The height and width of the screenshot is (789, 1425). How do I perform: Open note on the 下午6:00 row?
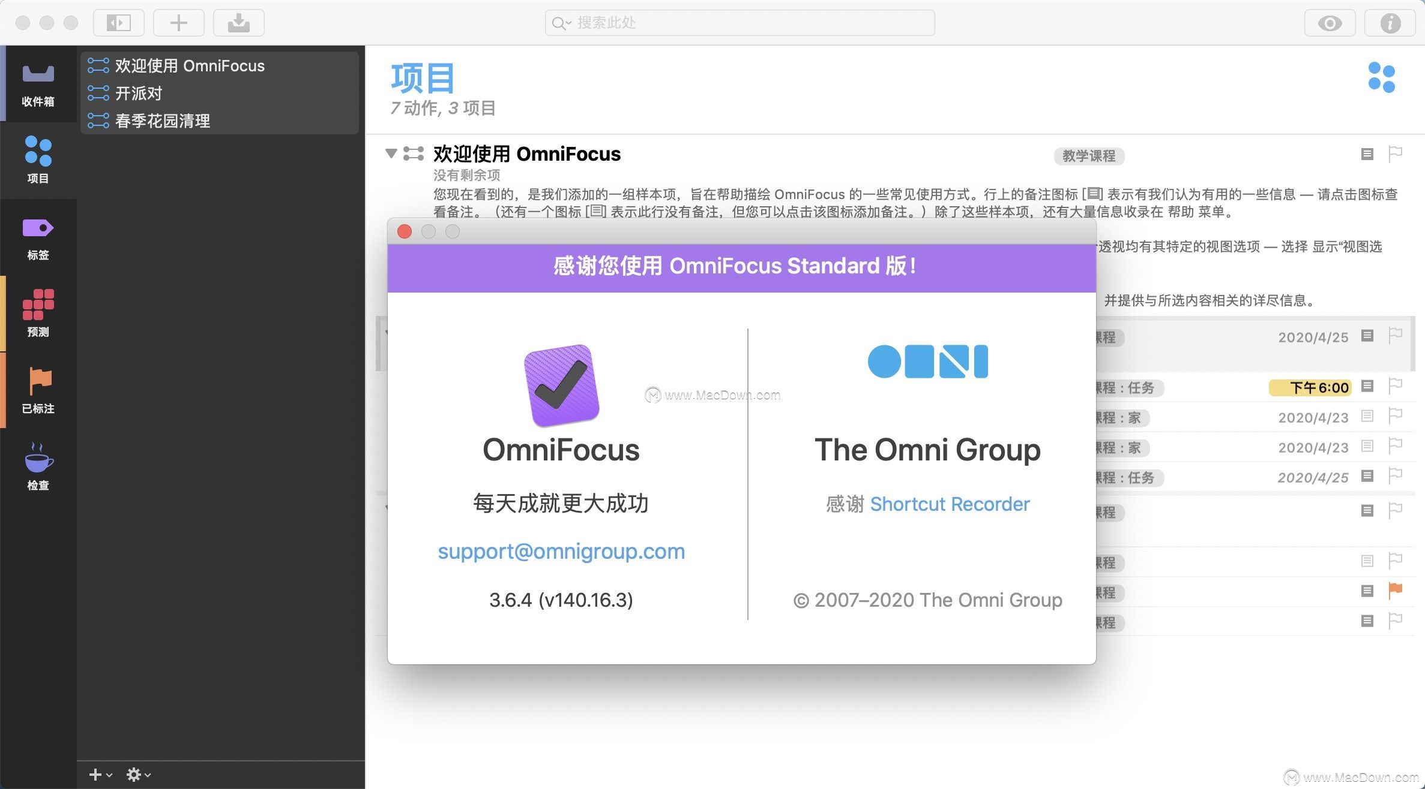1367,386
